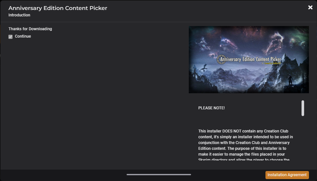Click the description panel vertical scrollbar thumb

[x=303, y=108]
